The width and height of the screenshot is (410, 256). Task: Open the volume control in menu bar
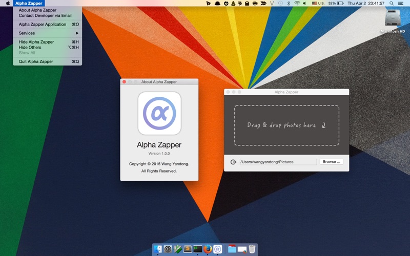click(304, 3)
